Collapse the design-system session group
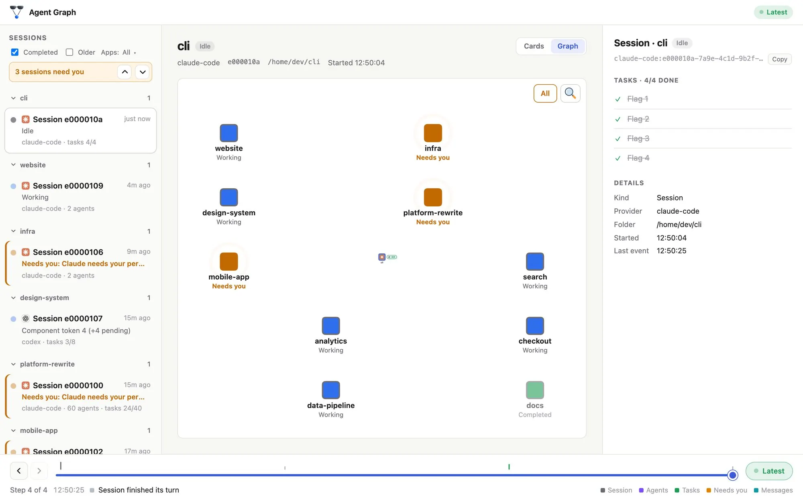Screen dimensions: 803x502 pyautogui.click(x=13, y=298)
